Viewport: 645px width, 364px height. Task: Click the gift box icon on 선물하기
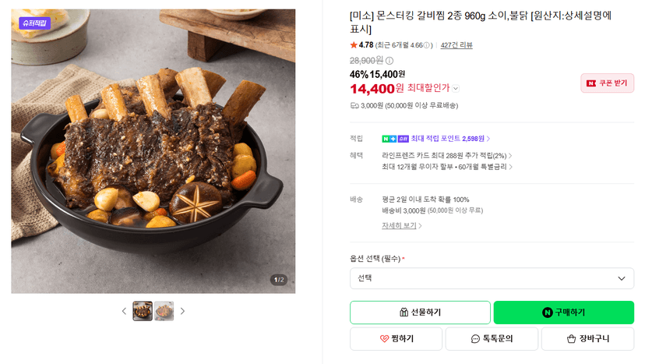click(404, 313)
